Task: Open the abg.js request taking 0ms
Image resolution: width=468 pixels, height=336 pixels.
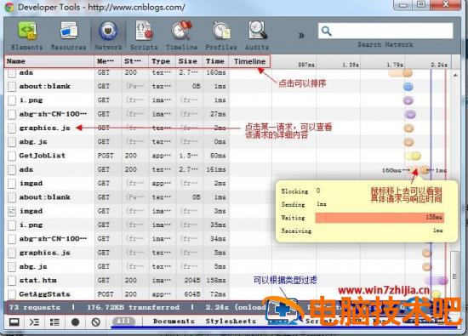Action: click(x=33, y=142)
